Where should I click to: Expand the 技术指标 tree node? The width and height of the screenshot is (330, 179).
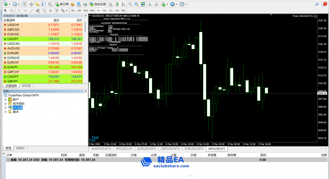(x=5, y=104)
